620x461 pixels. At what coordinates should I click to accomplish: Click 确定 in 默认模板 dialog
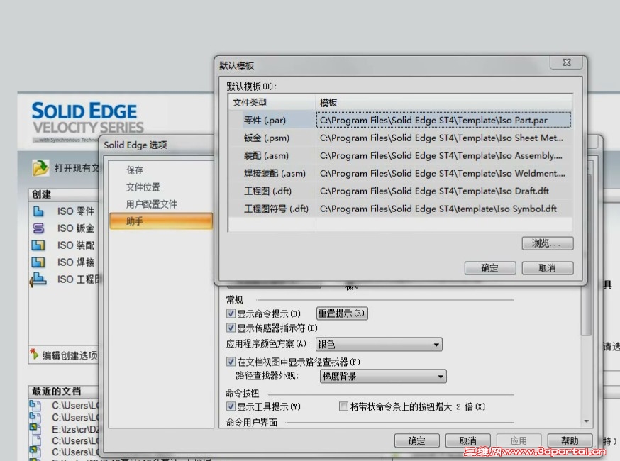(x=490, y=268)
